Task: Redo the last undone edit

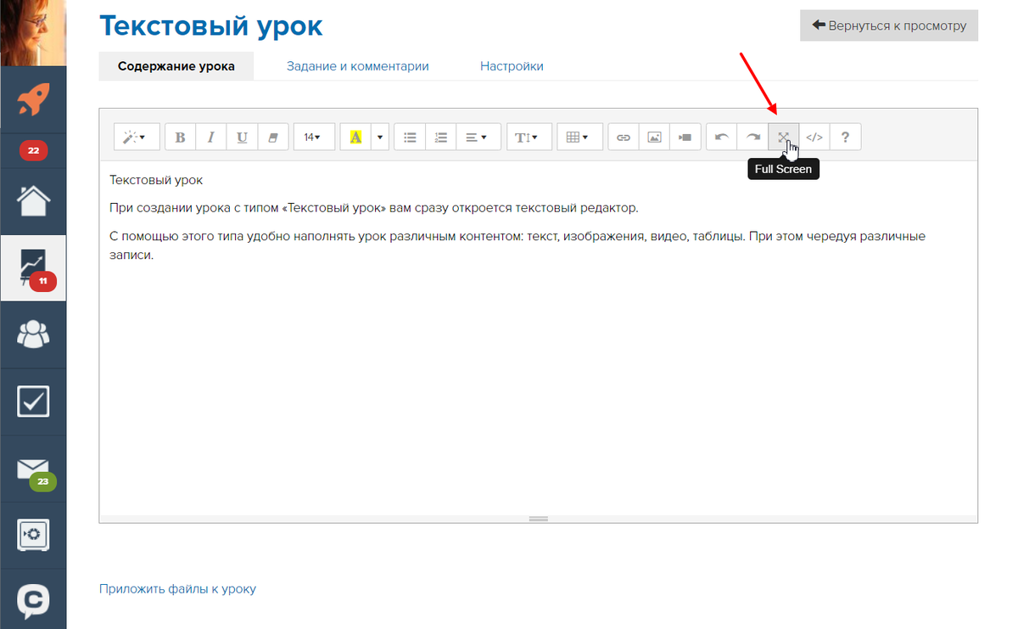Action: (752, 137)
